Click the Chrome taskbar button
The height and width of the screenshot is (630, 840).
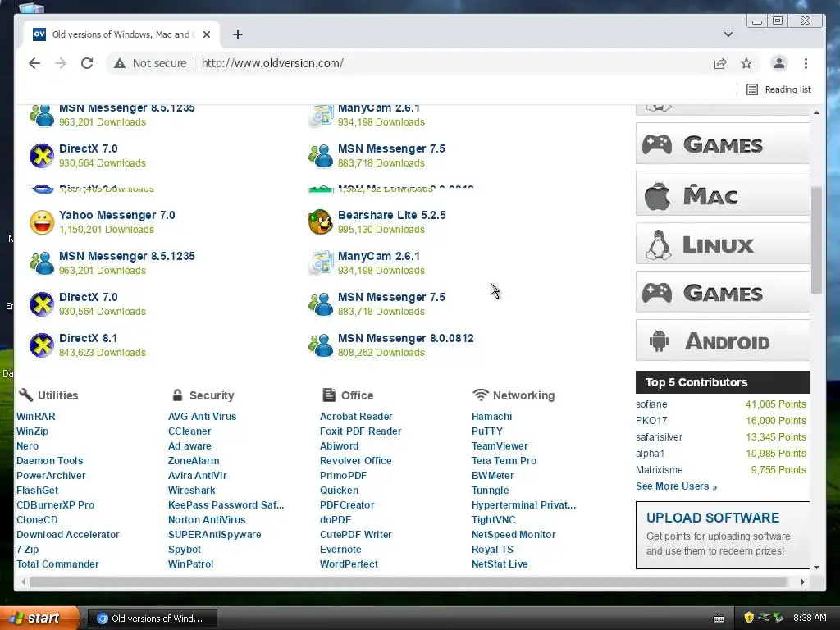(152, 619)
